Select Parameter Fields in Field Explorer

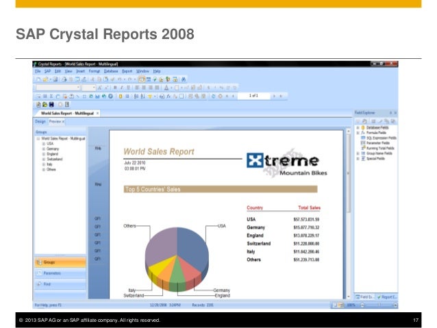click(378, 143)
